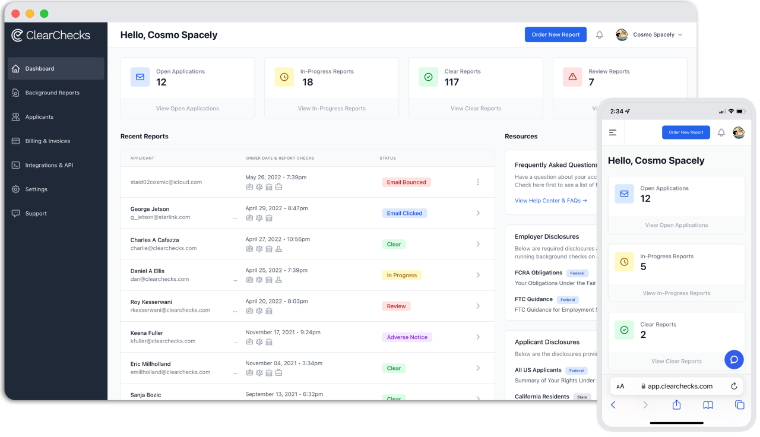The width and height of the screenshot is (760, 437).
Task: Open the Cosmo Spacely account dropdown
Action: [x=650, y=35]
